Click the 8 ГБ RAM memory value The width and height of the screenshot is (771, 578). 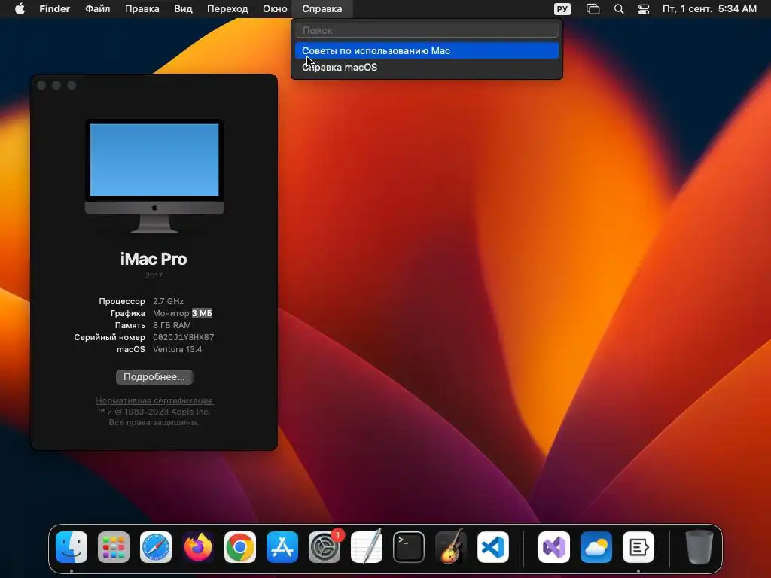tap(172, 325)
